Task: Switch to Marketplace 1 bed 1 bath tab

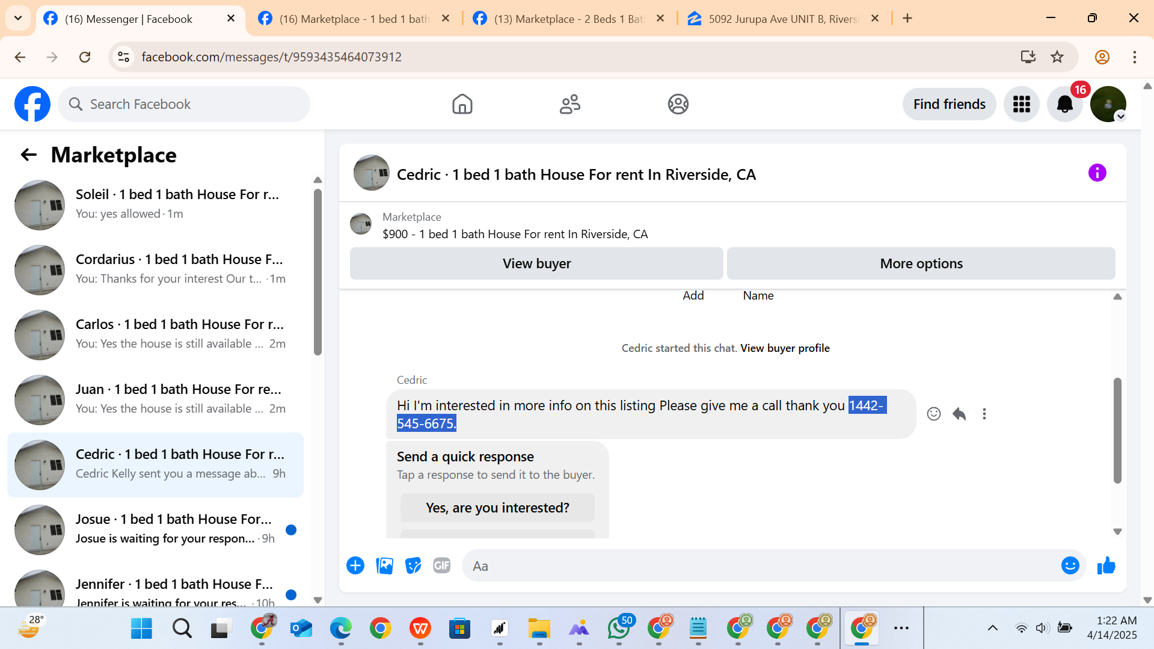Action: click(x=354, y=19)
